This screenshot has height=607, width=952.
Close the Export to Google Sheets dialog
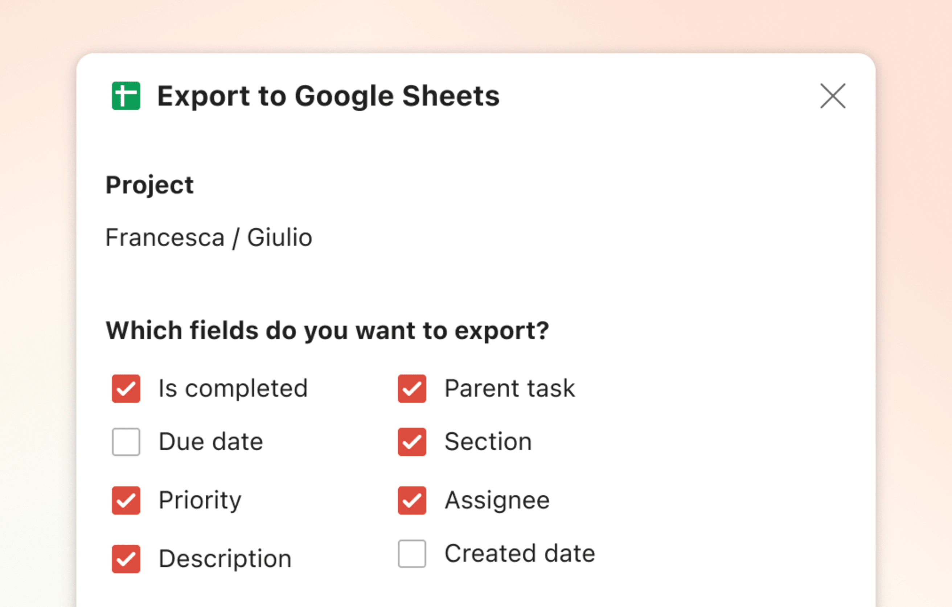coord(833,96)
